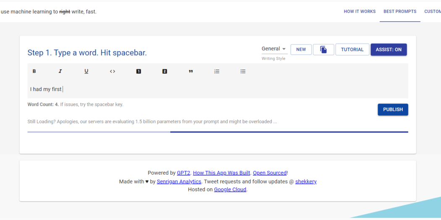Copy text using the copy icon button

323,50
